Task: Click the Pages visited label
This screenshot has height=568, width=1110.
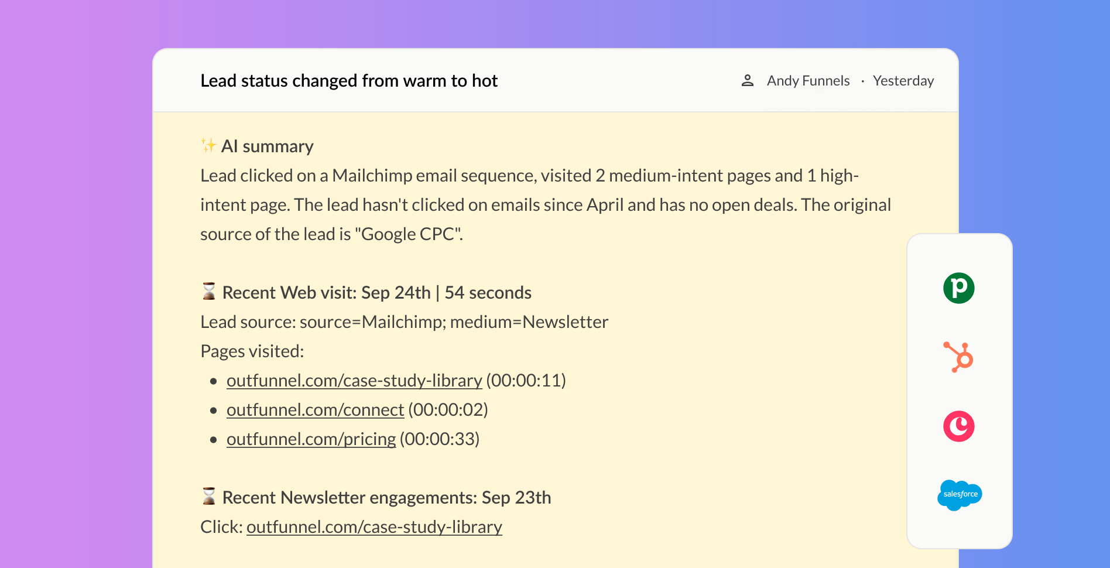Action: tap(252, 350)
